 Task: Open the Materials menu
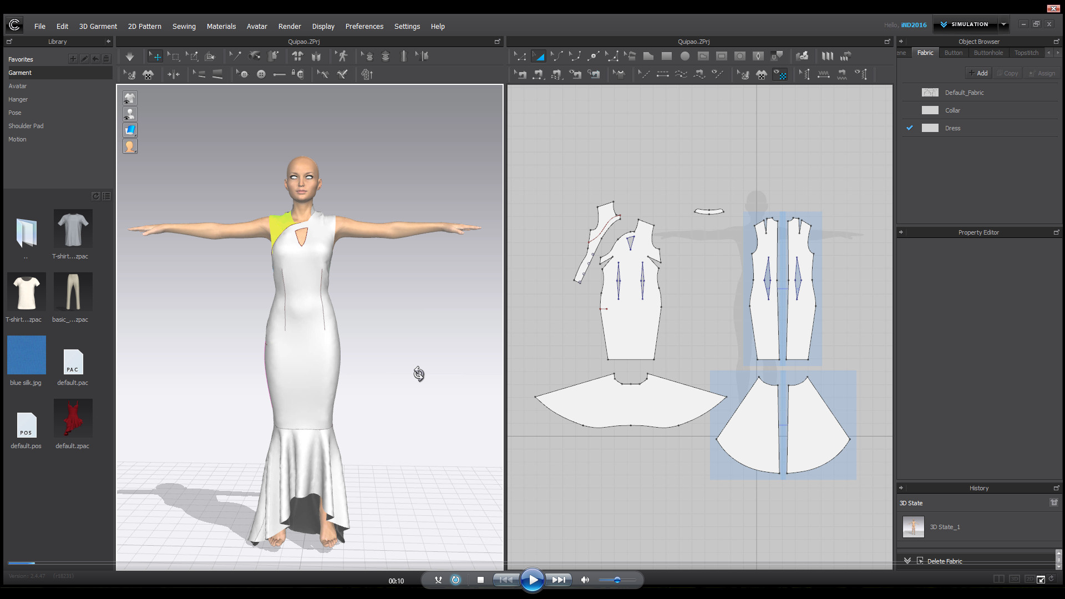[x=221, y=26]
